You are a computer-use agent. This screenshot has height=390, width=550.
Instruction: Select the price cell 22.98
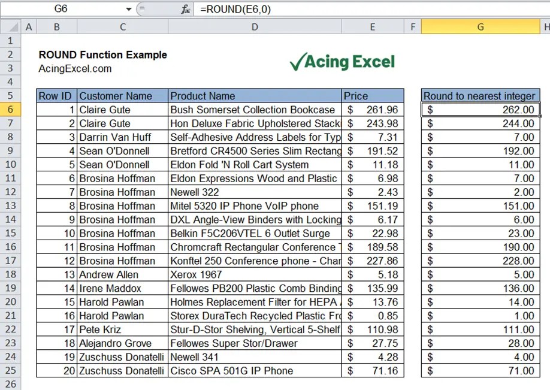point(373,233)
